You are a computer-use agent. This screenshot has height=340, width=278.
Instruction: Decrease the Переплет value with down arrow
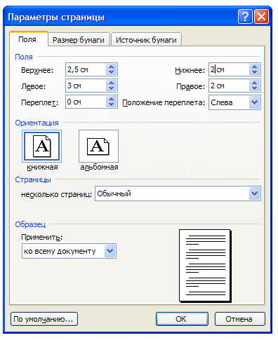coord(112,104)
